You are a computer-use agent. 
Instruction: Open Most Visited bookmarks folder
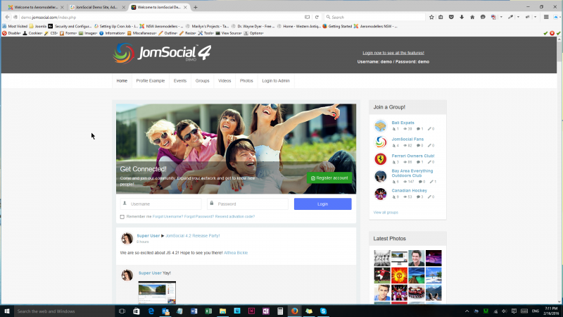15,26
